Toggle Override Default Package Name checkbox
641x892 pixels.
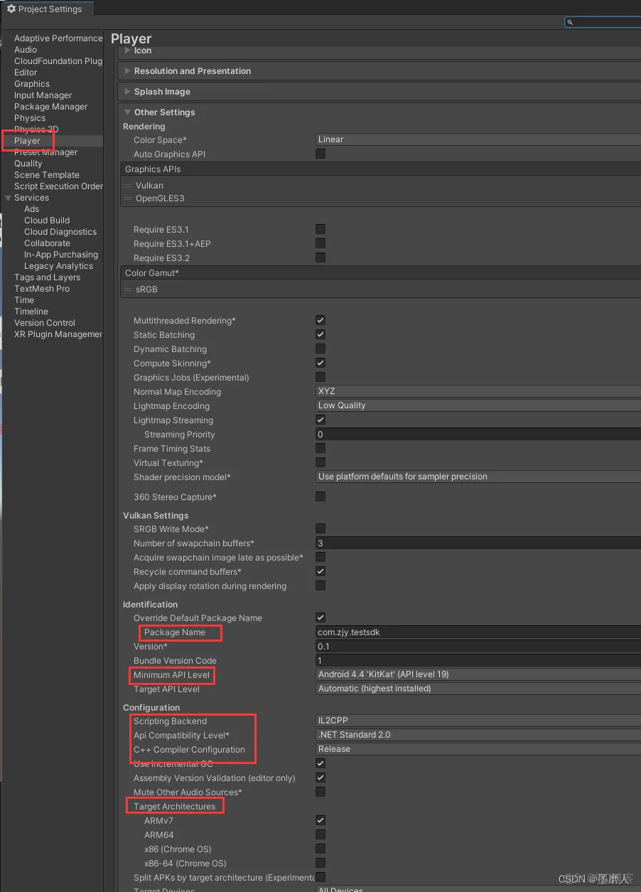[x=320, y=617]
